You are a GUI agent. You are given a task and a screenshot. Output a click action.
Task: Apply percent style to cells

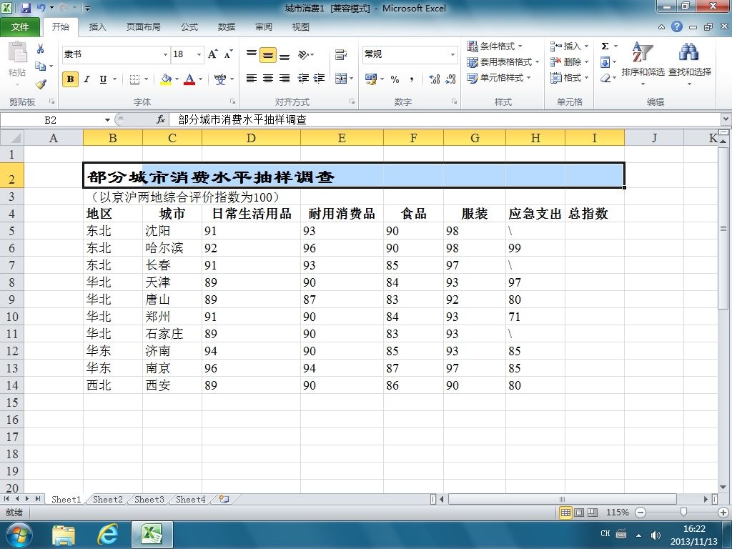point(395,79)
